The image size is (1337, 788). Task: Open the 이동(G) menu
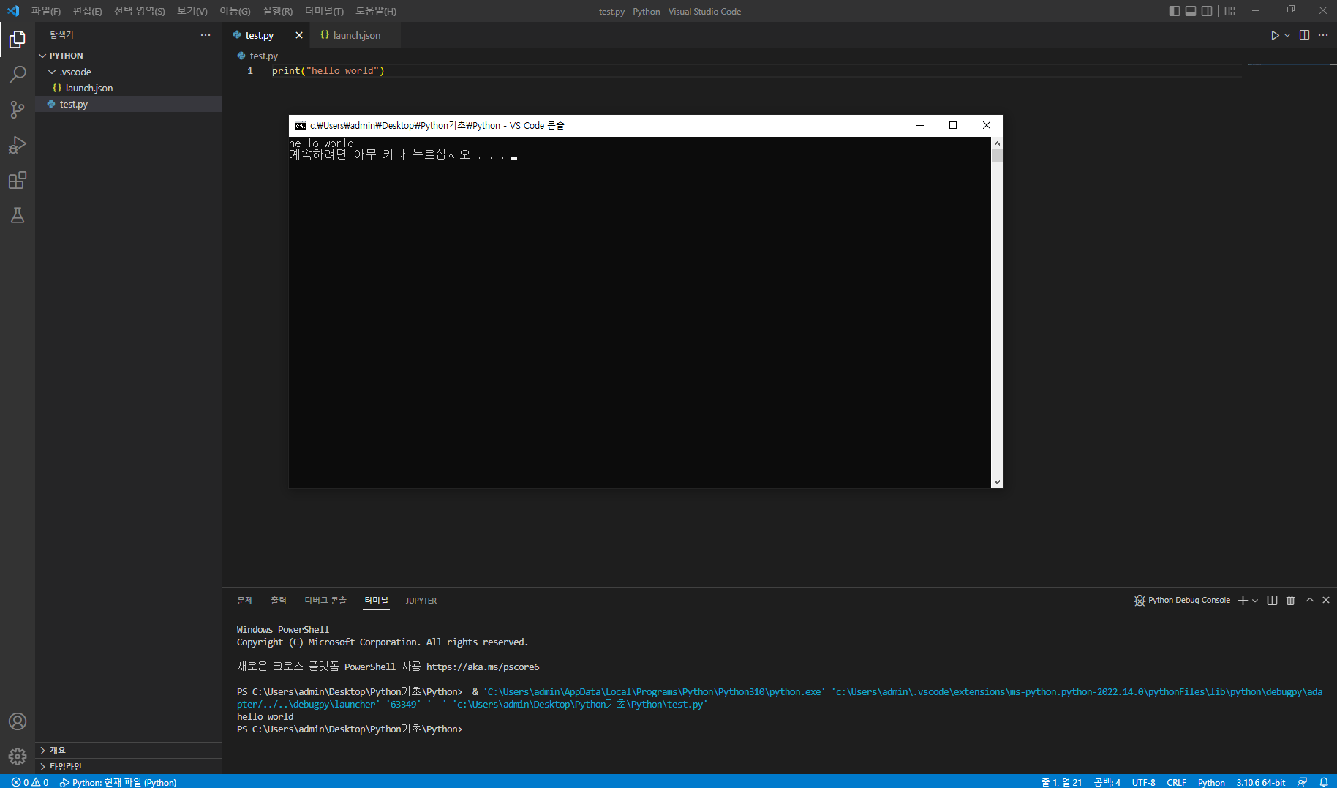pyautogui.click(x=235, y=11)
